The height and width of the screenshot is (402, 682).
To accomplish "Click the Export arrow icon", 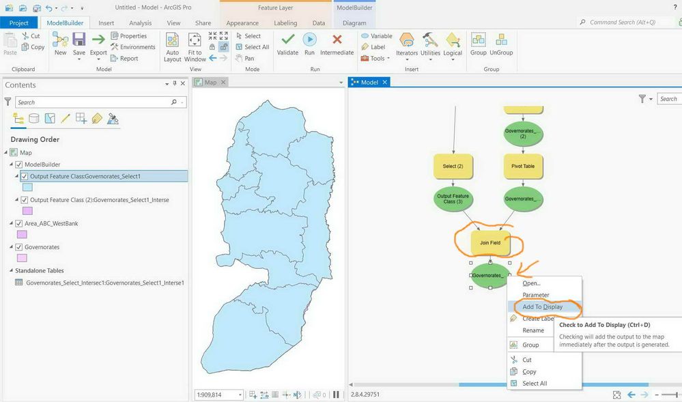I will coord(98,40).
